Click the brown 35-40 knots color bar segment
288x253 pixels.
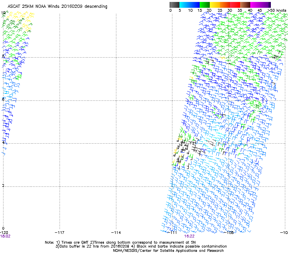coord(245,5)
